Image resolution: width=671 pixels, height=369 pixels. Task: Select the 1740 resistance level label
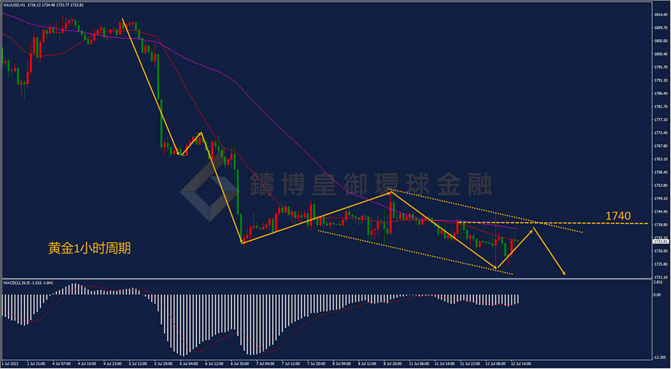click(x=618, y=216)
